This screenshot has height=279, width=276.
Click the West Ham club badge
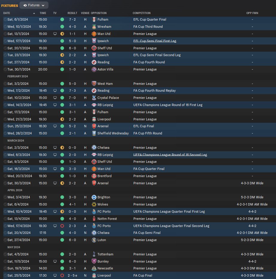tap(94, 83)
